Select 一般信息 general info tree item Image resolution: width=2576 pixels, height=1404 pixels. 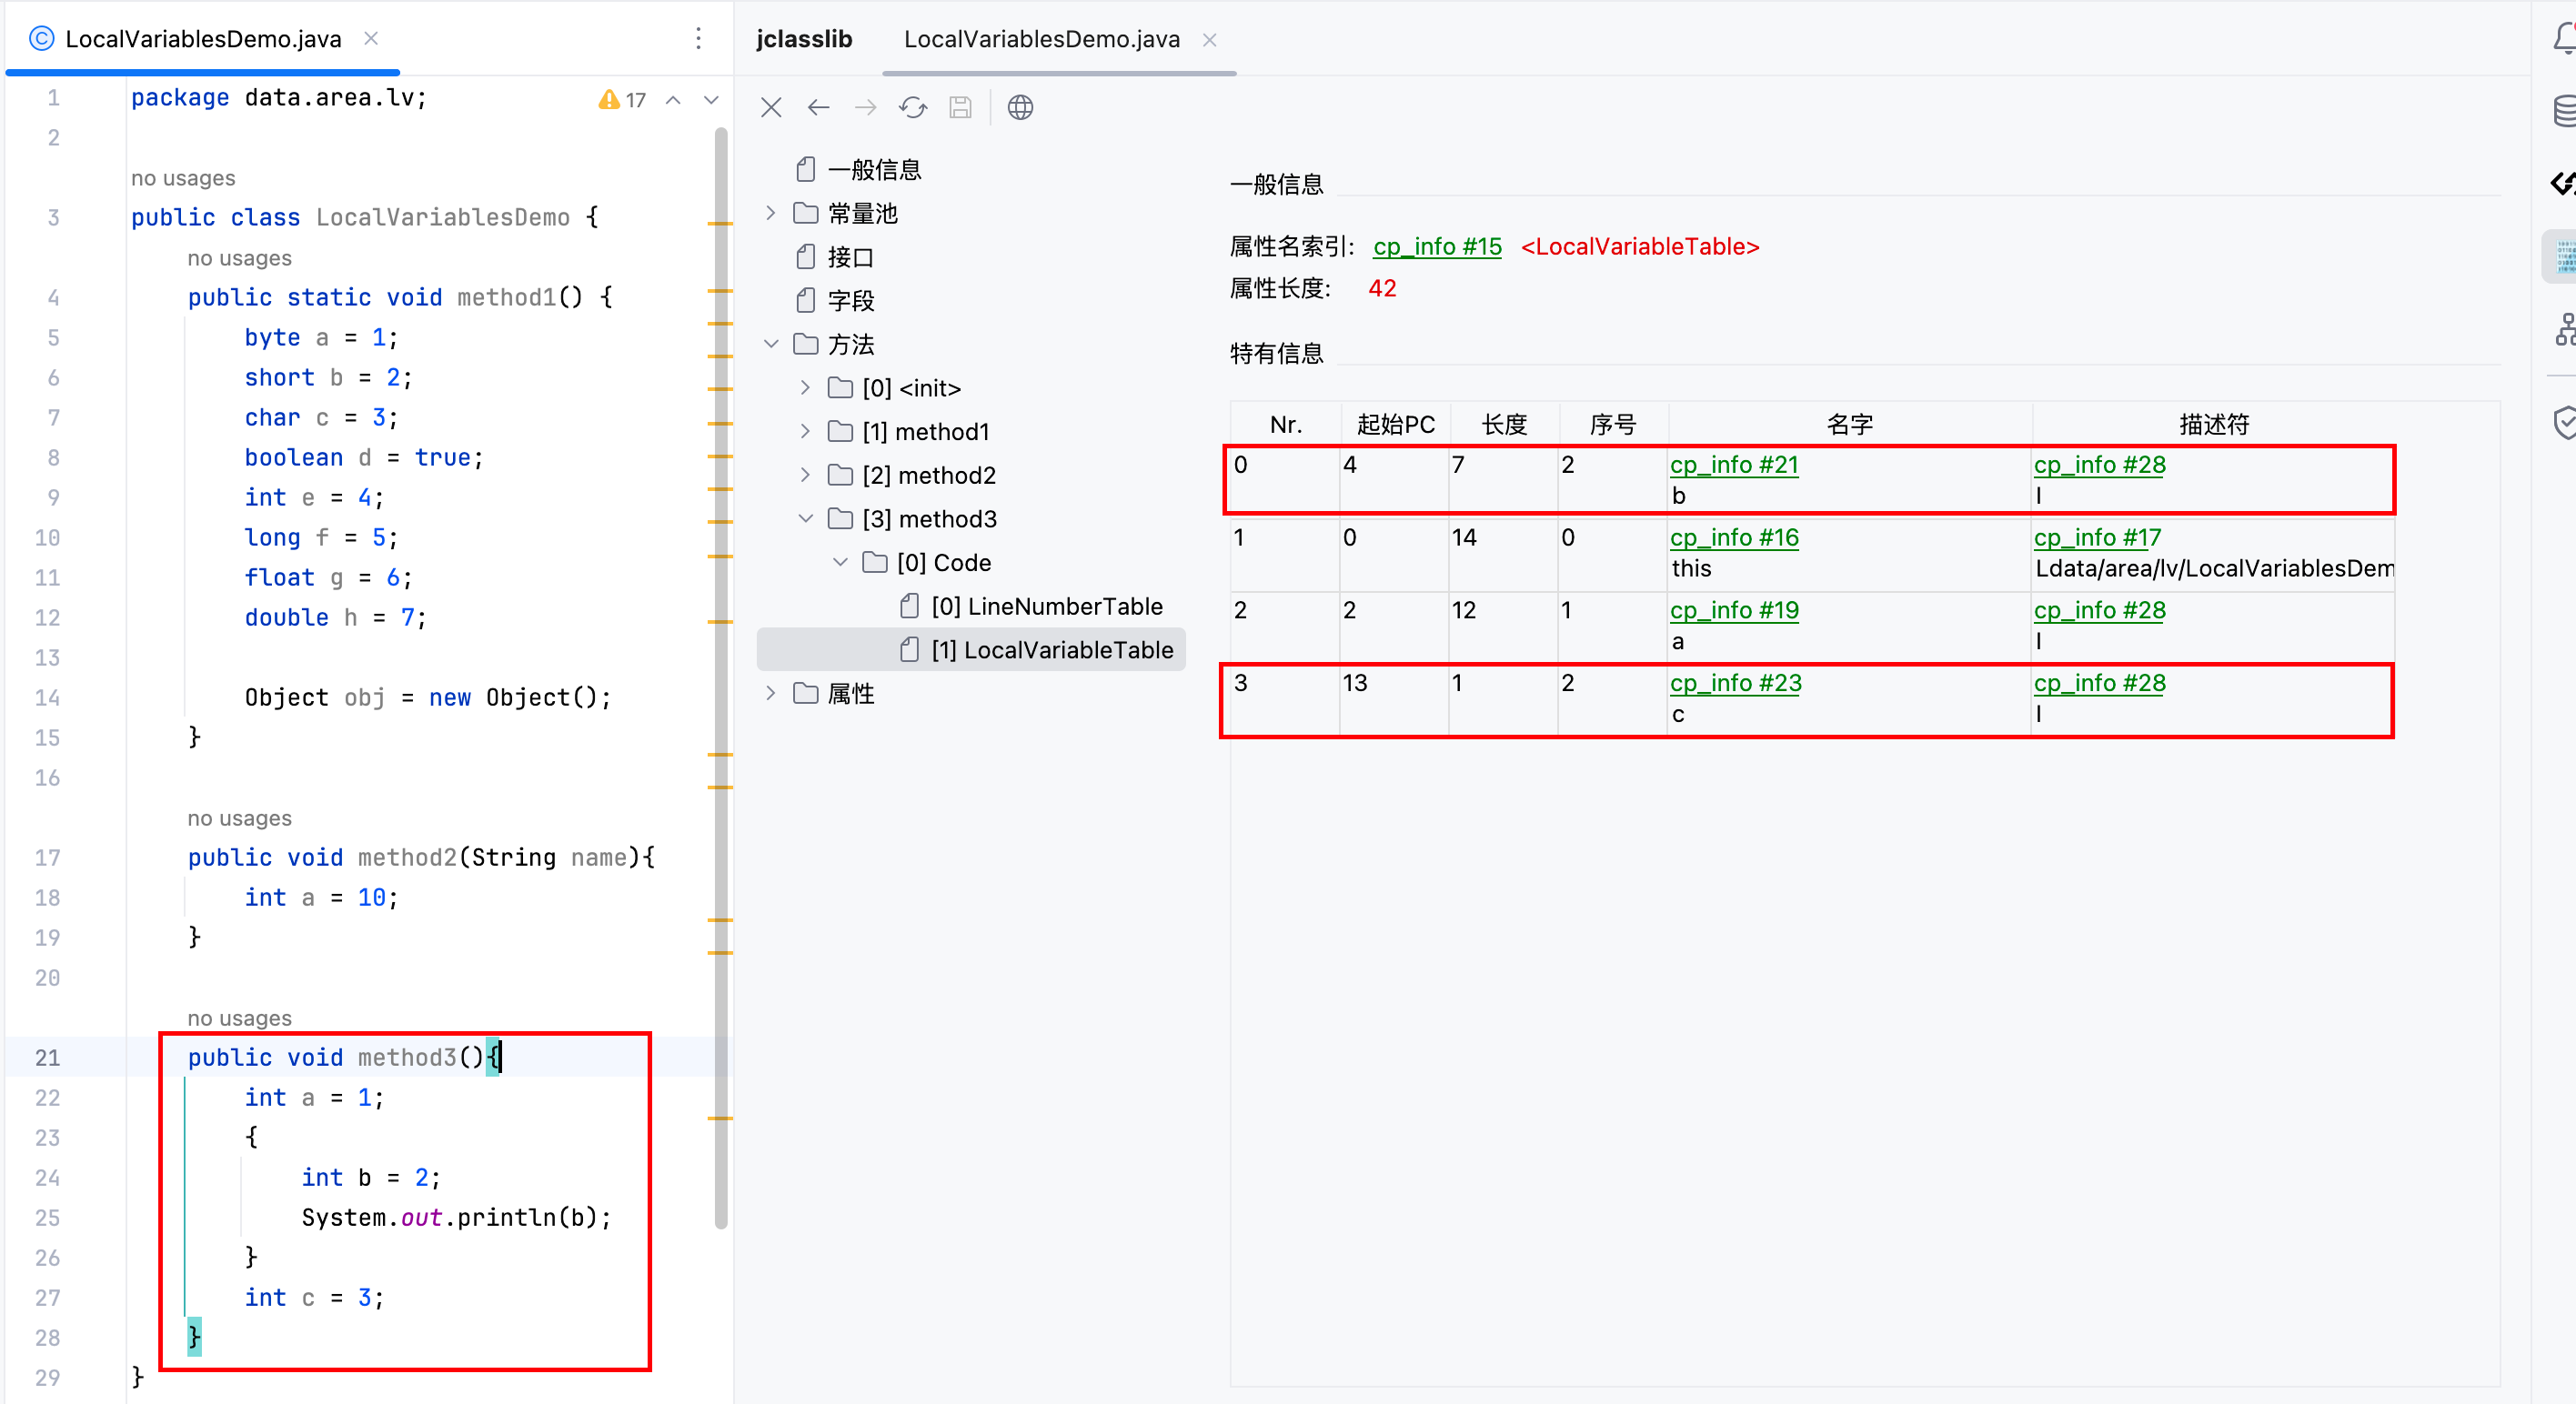(859, 169)
